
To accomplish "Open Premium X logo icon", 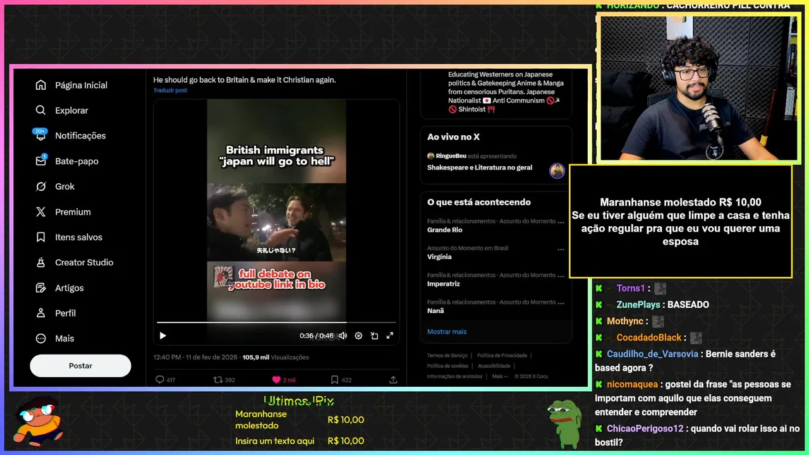I will click(x=41, y=212).
